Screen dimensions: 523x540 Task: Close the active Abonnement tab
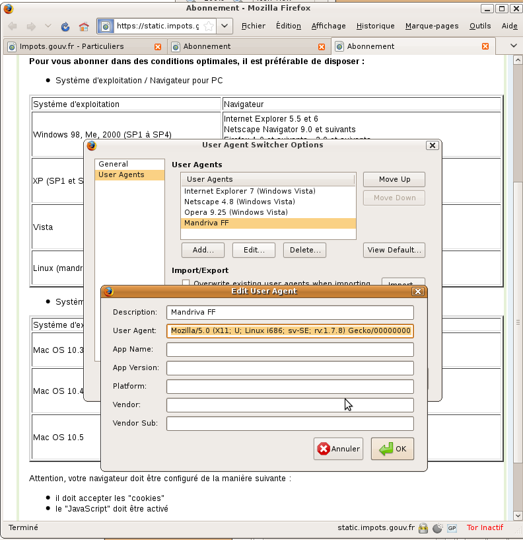(x=485, y=46)
